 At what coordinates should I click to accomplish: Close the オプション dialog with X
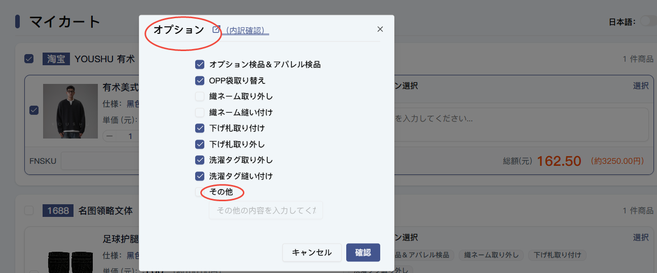click(x=380, y=29)
